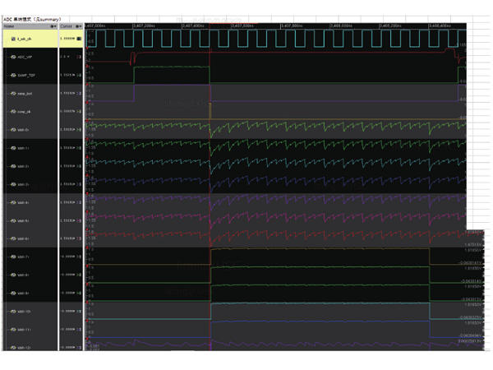Toggle the trace color box for Vdd<2>

[x=80, y=166]
